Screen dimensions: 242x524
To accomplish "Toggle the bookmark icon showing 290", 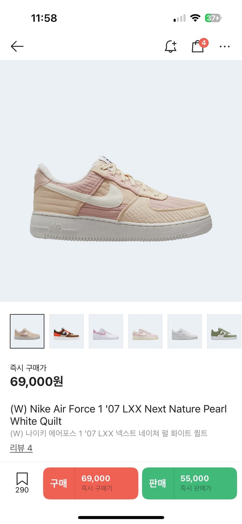I will click(x=22, y=483).
